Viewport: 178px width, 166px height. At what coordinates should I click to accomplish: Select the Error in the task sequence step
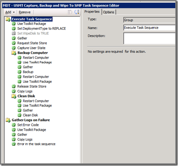(x=36, y=144)
